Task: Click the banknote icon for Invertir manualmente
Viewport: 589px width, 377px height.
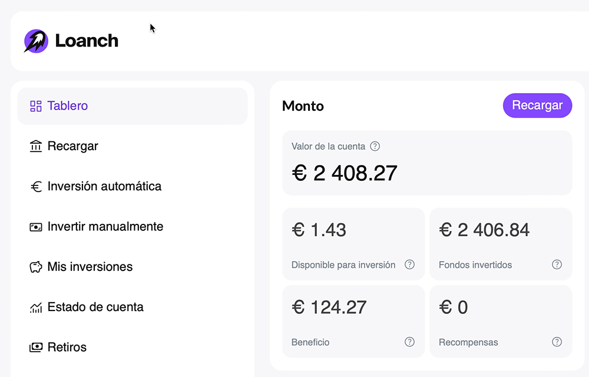Action: pyautogui.click(x=36, y=227)
